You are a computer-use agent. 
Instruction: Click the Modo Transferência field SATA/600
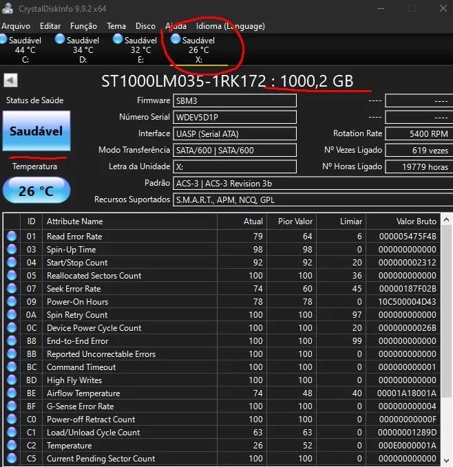point(235,150)
